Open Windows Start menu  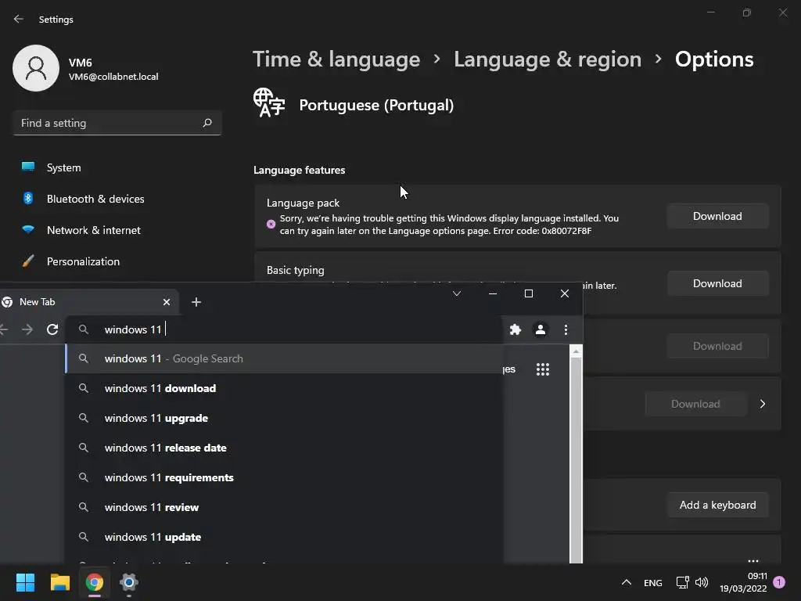pos(25,582)
